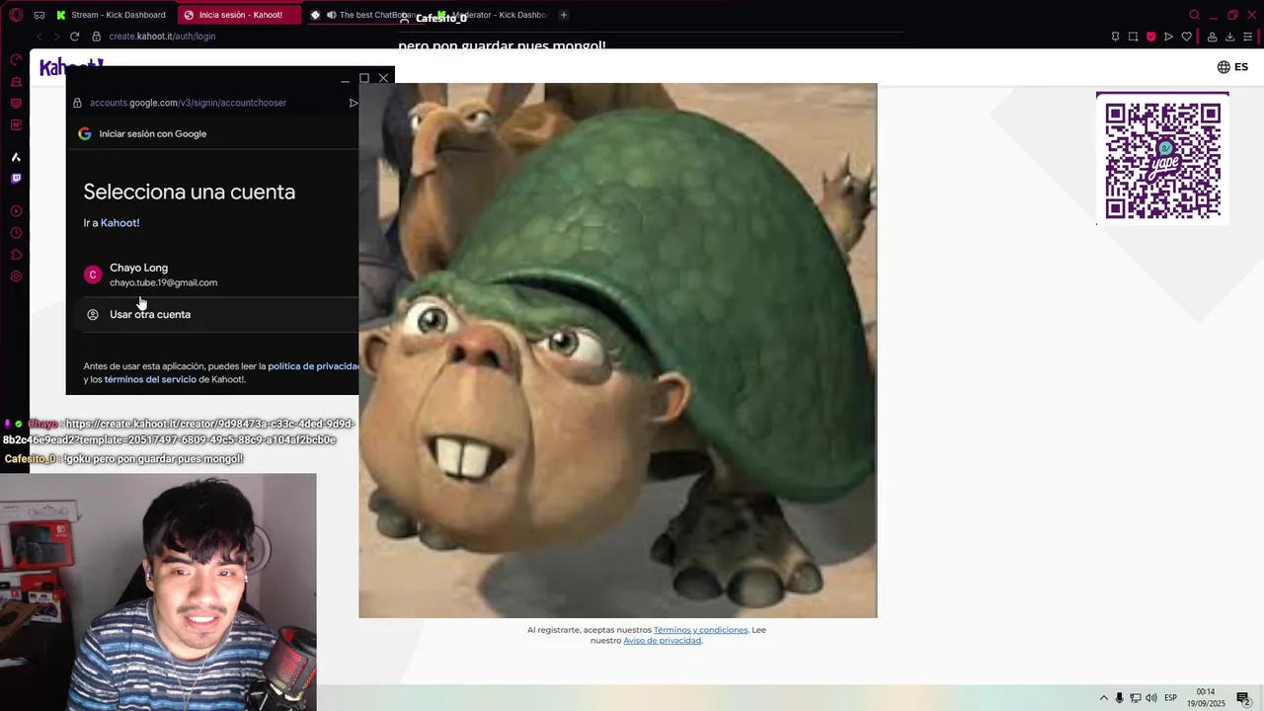Click the Kahoot! logo on the page
This screenshot has width=1264, height=711.
(71, 67)
